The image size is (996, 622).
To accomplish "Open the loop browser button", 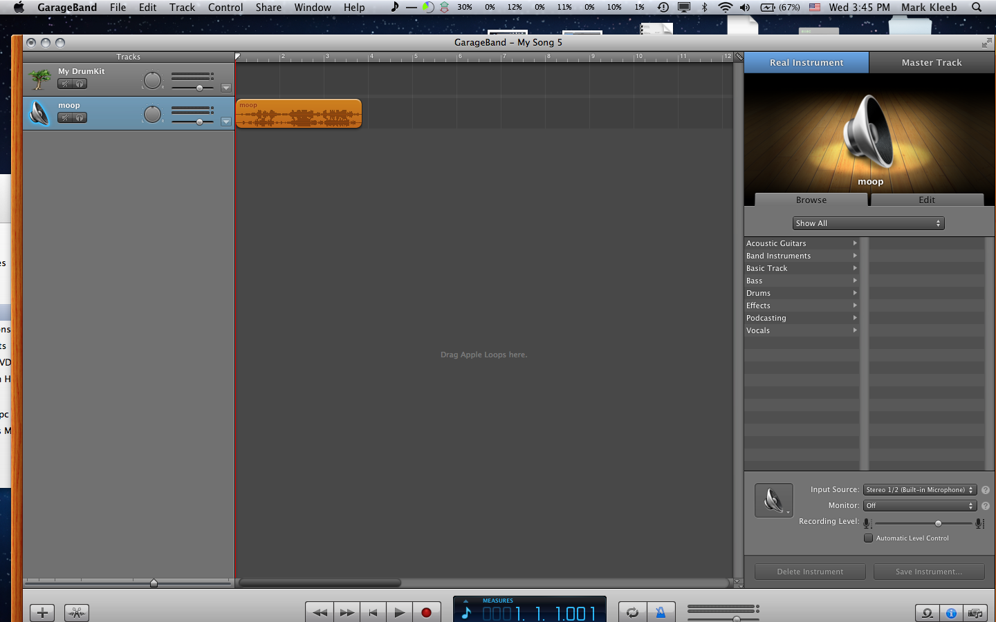I will (x=928, y=613).
